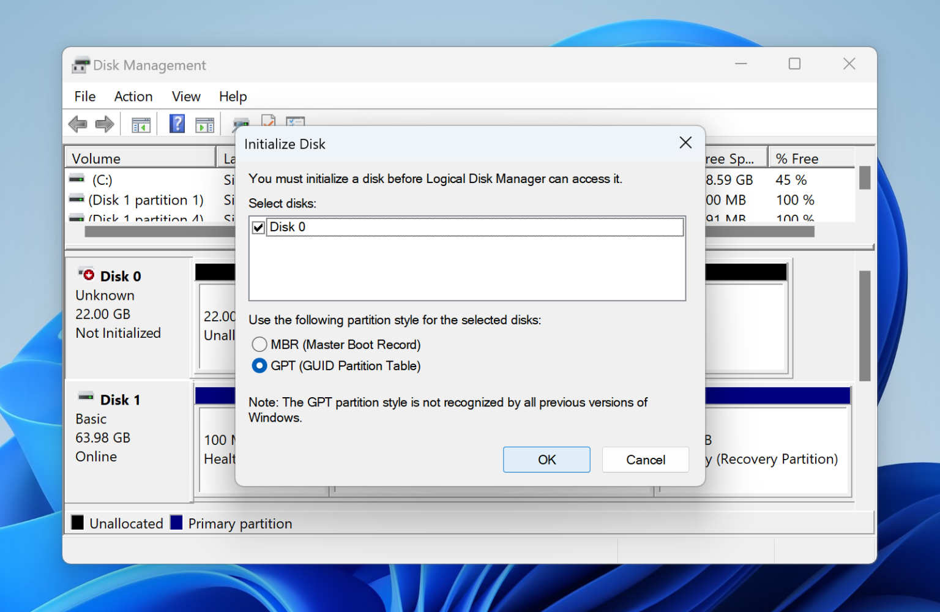Click the forward navigation arrow icon
Viewport: 940px width, 612px height.
(x=104, y=124)
